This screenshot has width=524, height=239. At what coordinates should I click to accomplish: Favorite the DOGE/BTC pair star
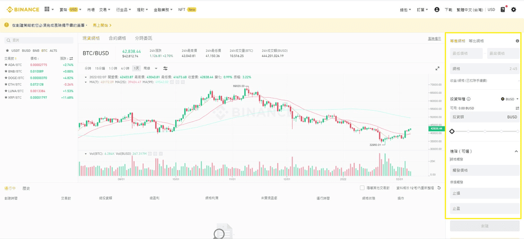pos(6,78)
